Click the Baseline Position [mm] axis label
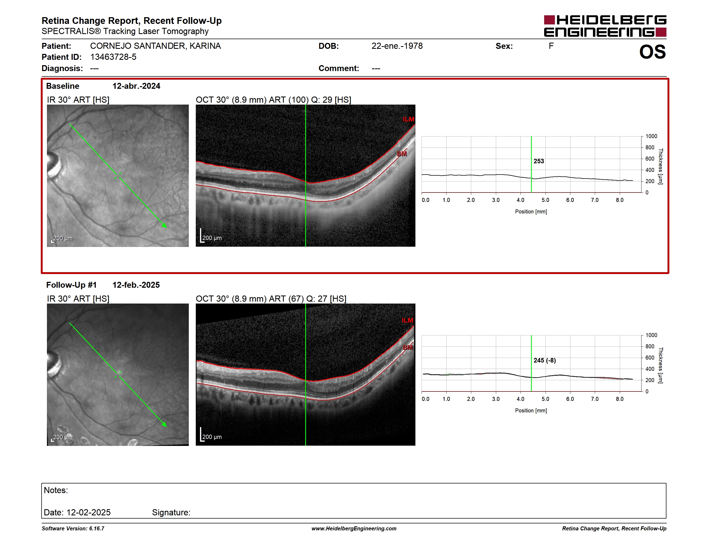The width and height of the screenshot is (708, 547). [x=531, y=212]
